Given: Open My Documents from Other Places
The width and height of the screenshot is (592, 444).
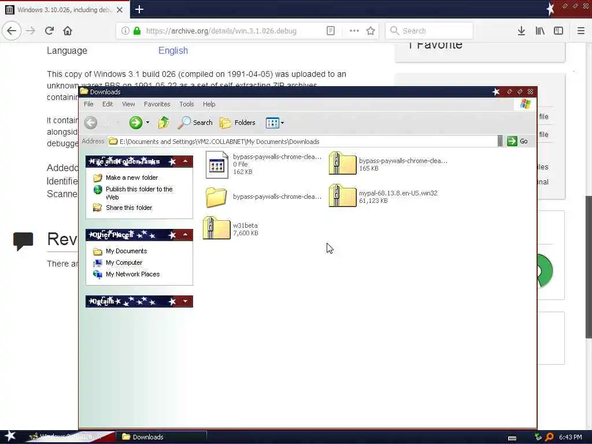Looking at the screenshot, I should (x=126, y=251).
